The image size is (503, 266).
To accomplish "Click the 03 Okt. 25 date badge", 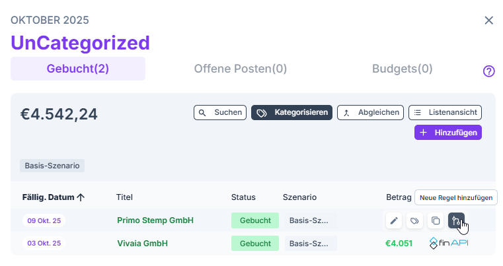I will pos(44,244).
